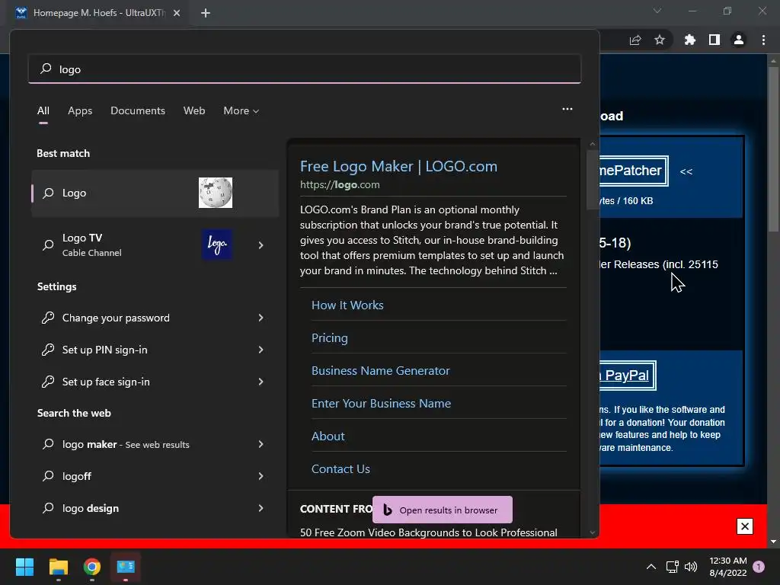Close the red banner with the X button
Image resolution: width=780 pixels, height=585 pixels.
coord(745,526)
